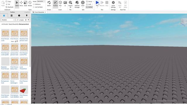Click the Stop button
The height and width of the screenshot is (105, 187).
107,3
